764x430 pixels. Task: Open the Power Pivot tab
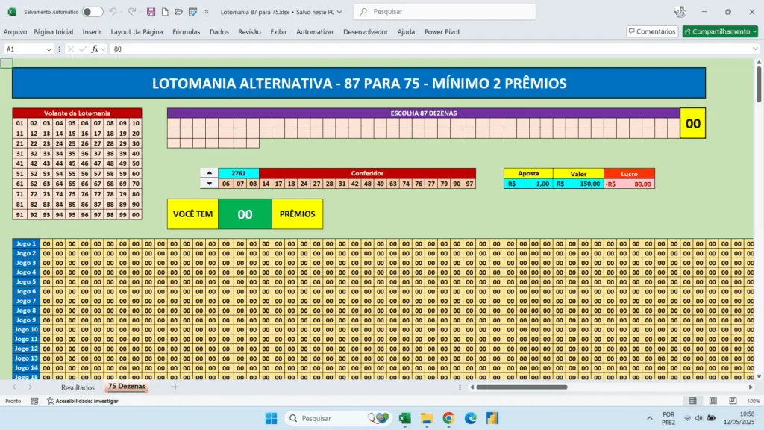442,31
